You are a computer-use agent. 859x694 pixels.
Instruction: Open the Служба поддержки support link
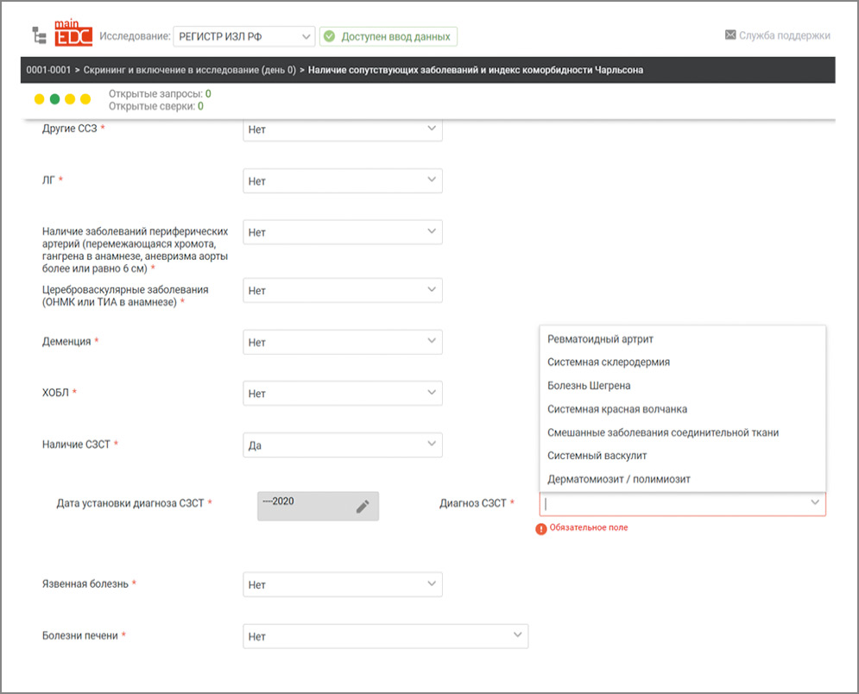pyautogui.click(x=784, y=35)
